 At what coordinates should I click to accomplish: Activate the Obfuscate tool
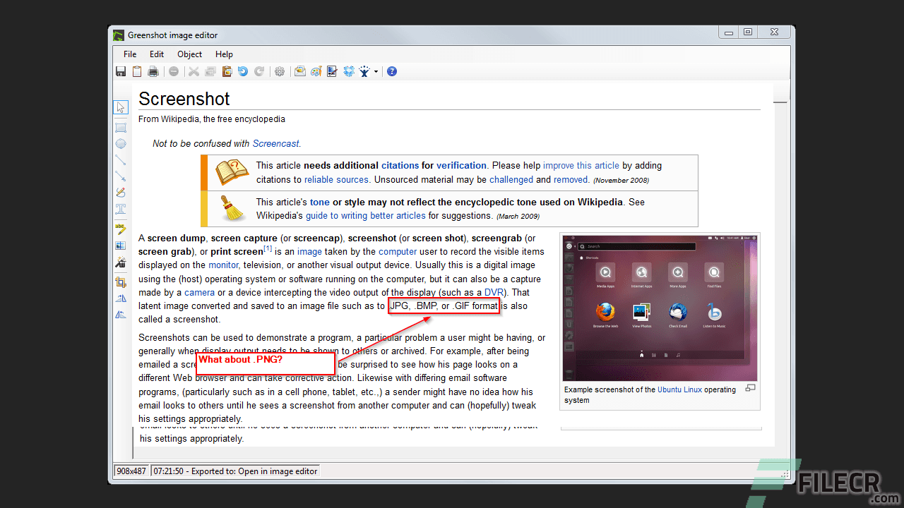[x=121, y=246]
